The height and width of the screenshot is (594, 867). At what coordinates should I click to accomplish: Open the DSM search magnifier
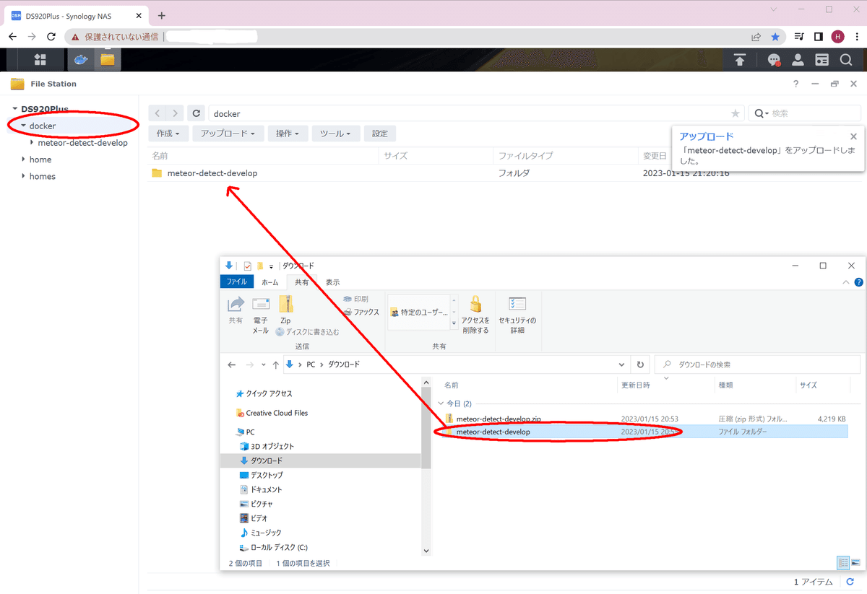846,60
